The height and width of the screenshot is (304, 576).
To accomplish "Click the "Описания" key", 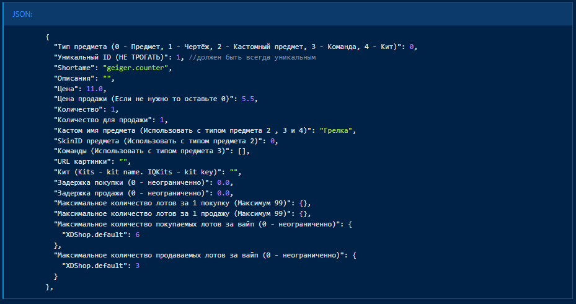I will click(76, 78).
